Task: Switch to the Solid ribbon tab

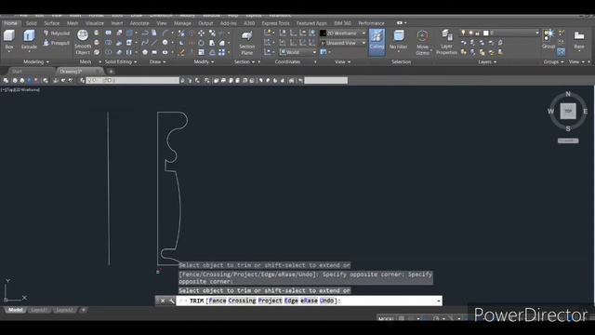Action: click(31, 23)
